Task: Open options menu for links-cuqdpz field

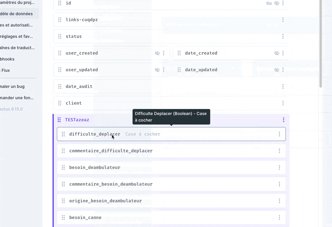Action: [x=283, y=19]
